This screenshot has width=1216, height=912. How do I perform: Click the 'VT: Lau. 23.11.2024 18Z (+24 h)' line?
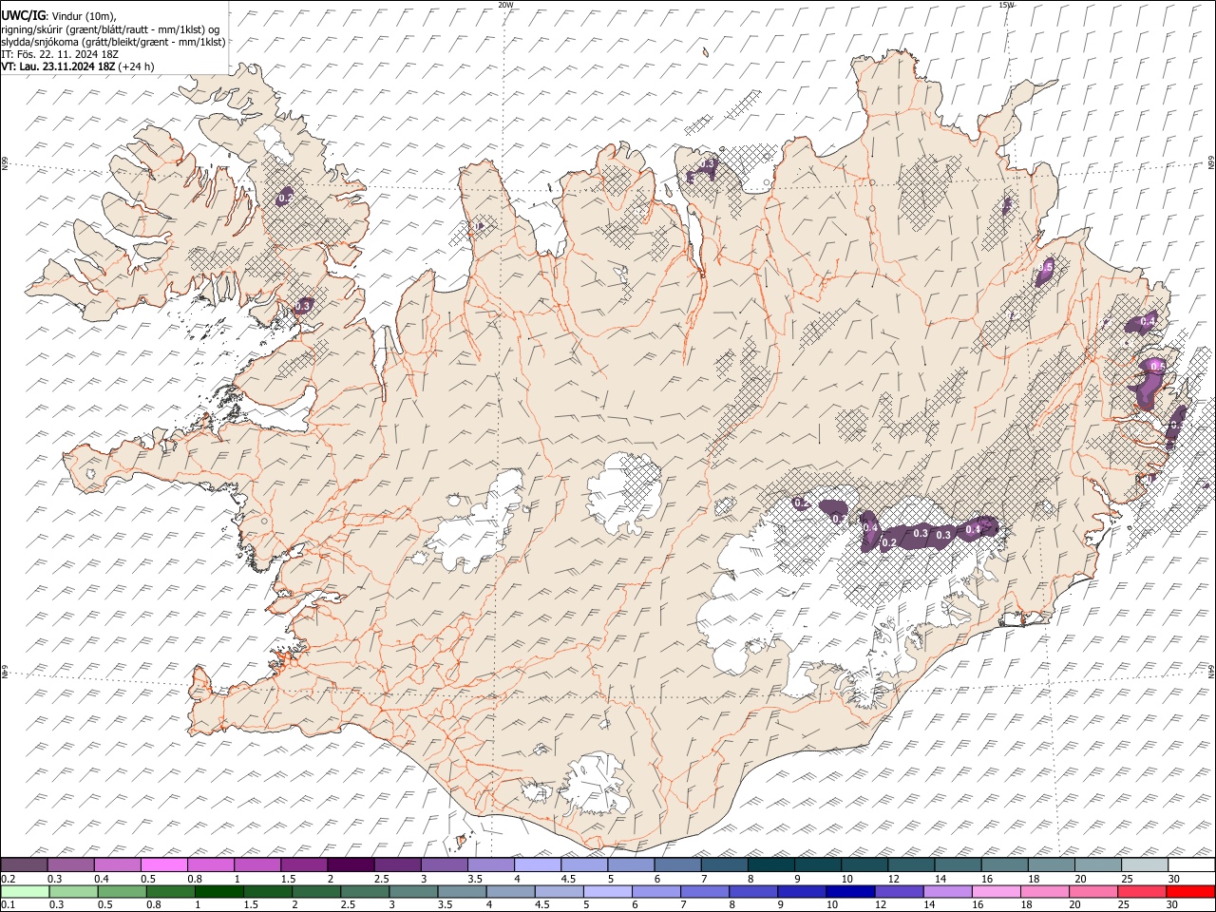(x=78, y=66)
